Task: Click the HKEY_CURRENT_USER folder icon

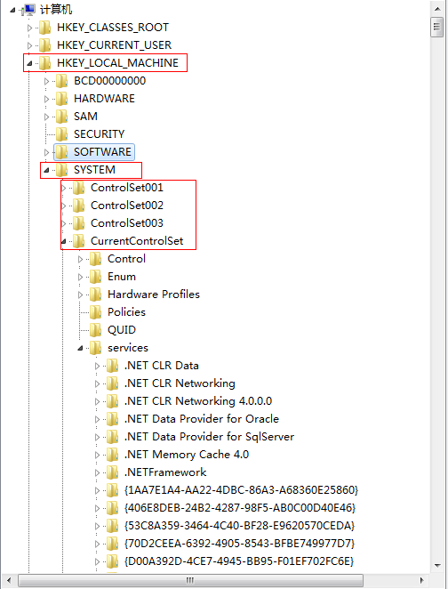Action: [45, 45]
